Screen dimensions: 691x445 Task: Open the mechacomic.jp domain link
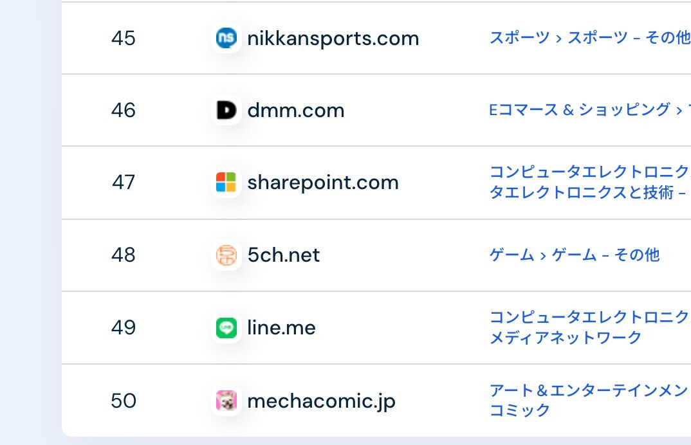321,401
